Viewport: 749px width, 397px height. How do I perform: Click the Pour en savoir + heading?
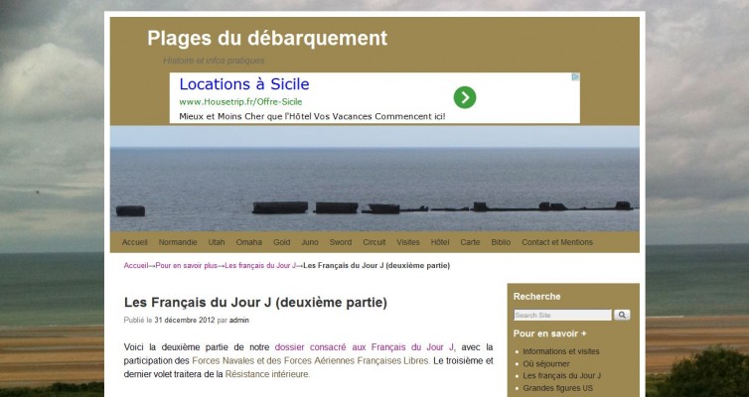(549, 333)
